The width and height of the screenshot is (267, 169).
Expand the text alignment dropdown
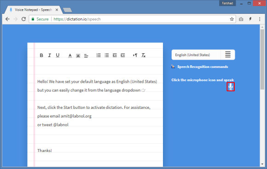coord(86,56)
